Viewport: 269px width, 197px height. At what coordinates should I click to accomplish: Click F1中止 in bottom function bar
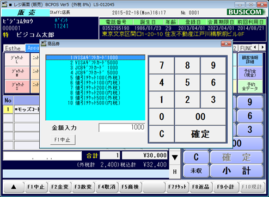[36, 187]
